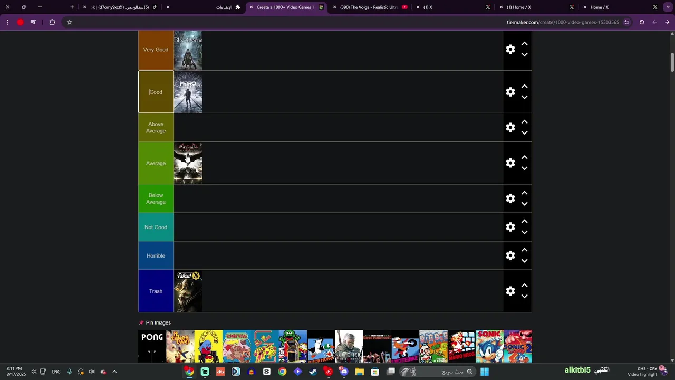675x380 pixels.
Task: Move Trash tier down
Action: pyautogui.click(x=524, y=296)
